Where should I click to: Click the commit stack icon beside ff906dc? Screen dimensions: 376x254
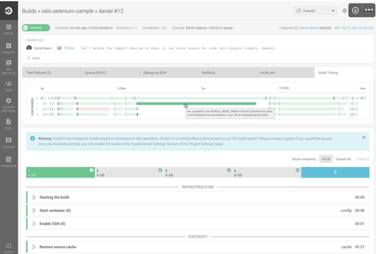point(59,48)
